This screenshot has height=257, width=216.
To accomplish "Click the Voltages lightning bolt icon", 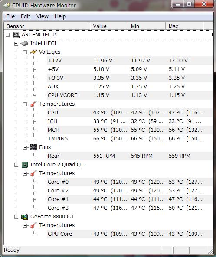I will [x=33, y=52].
